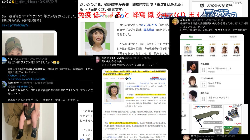Switch to the 総合 ranking tab

(191, 37)
